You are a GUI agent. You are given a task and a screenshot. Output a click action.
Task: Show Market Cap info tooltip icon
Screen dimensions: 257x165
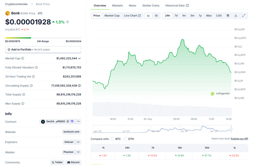click(23, 58)
